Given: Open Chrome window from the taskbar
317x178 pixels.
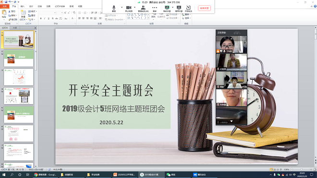Looking at the screenshot, I should pyautogui.click(x=45, y=175).
